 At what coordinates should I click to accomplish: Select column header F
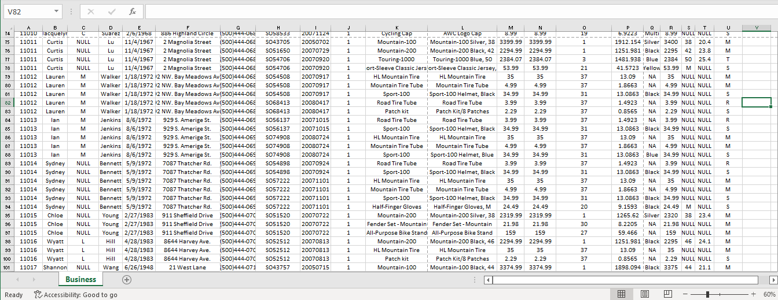pyautogui.click(x=187, y=28)
